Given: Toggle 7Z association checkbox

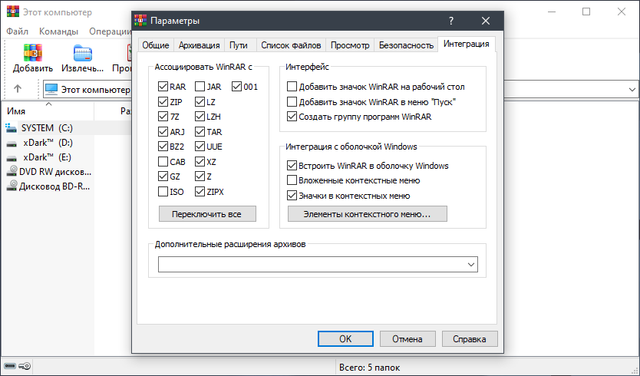Looking at the screenshot, I should coord(163,117).
